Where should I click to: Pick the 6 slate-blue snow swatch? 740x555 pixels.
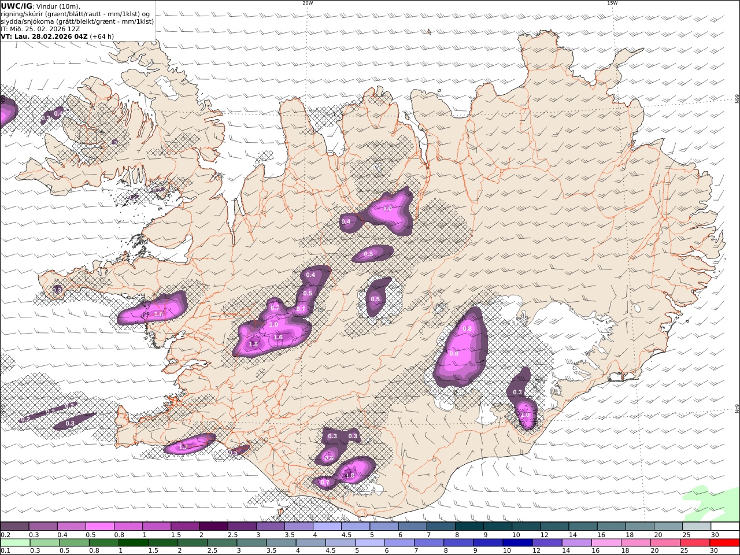pos(412,527)
